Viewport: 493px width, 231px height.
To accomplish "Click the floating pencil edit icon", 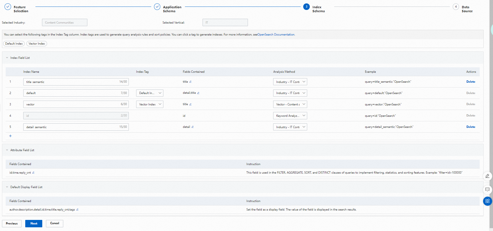I will pos(487,176).
